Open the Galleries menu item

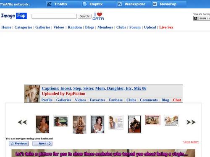click(43, 27)
